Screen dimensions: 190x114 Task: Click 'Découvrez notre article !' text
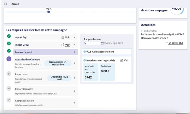[154, 38]
